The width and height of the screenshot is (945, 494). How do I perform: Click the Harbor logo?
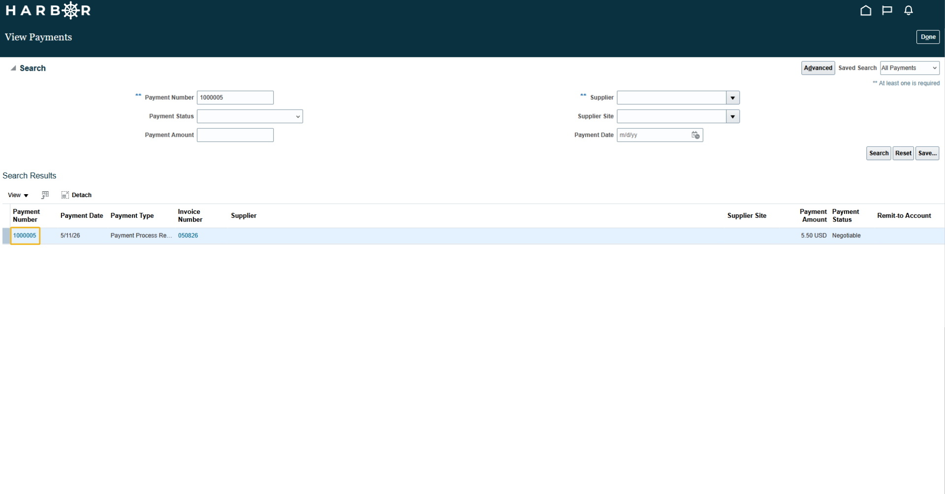[x=48, y=10]
